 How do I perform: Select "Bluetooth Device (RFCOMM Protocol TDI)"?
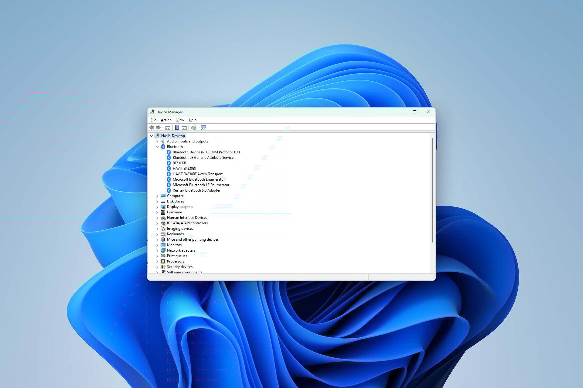coord(206,152)
